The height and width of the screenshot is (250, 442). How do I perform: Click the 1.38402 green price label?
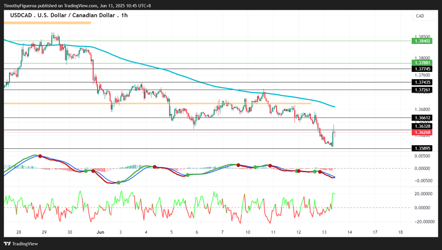coord(422,41)
